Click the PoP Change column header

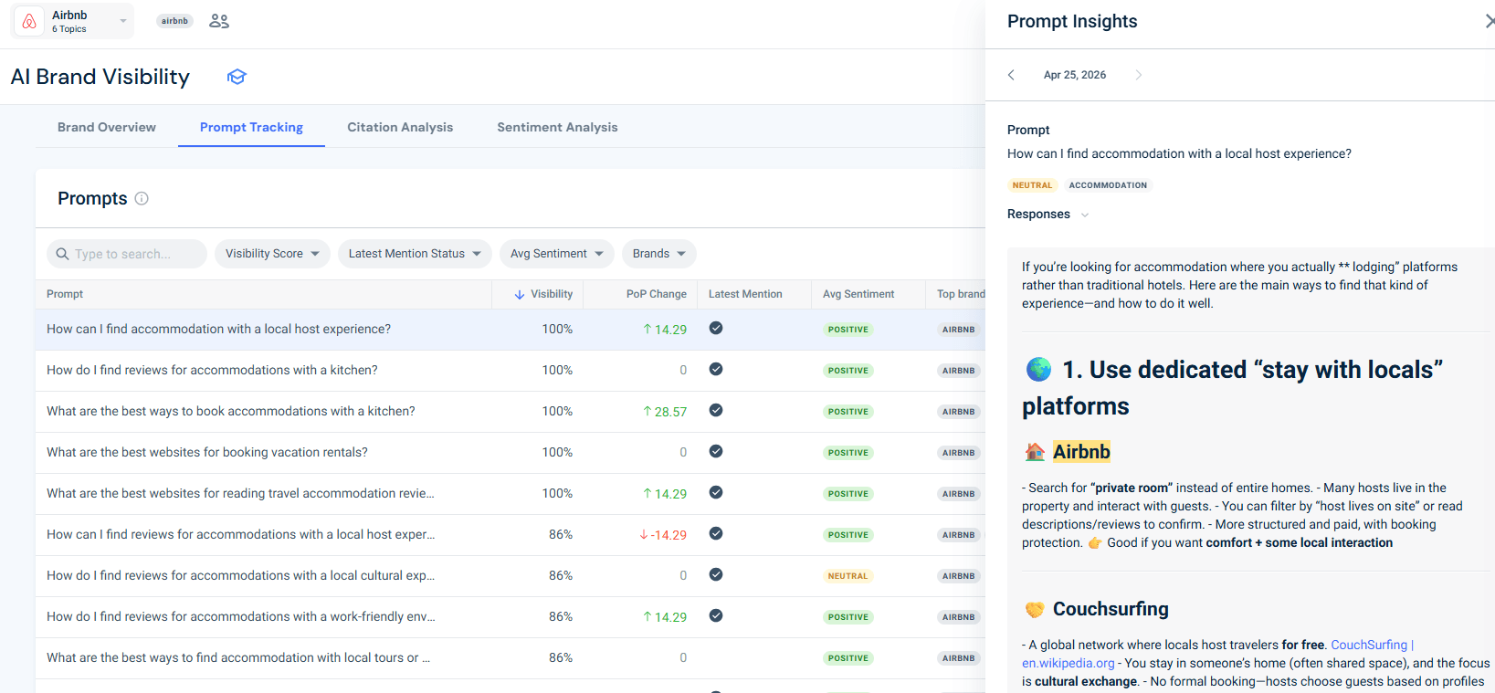point(656,294)
